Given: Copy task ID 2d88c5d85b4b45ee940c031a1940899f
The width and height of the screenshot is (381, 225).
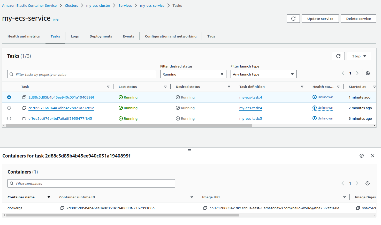Looking at the screenshot, I should (x=24, y=97).
